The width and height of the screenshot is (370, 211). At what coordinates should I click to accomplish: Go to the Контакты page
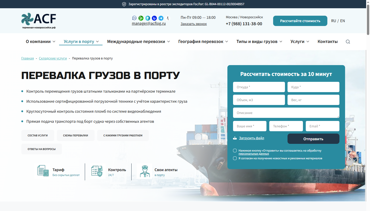(328, 41)
